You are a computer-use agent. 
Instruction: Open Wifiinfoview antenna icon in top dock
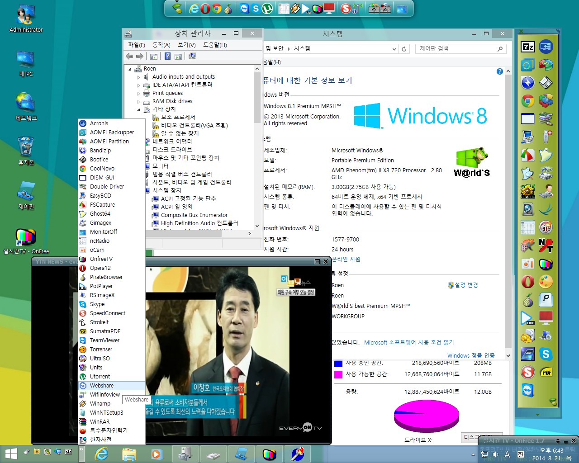coord(357,8)
